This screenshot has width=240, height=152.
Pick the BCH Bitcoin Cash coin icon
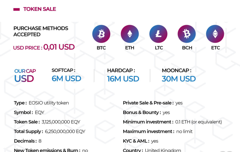pos(187,34)
